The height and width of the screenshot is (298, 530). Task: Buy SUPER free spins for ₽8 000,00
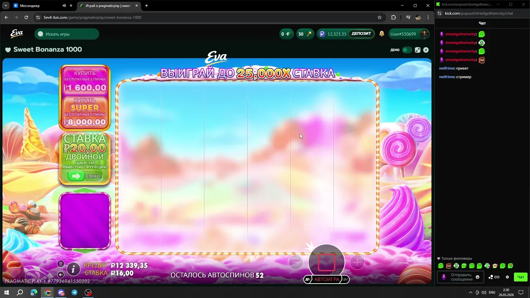click(85, 112)
